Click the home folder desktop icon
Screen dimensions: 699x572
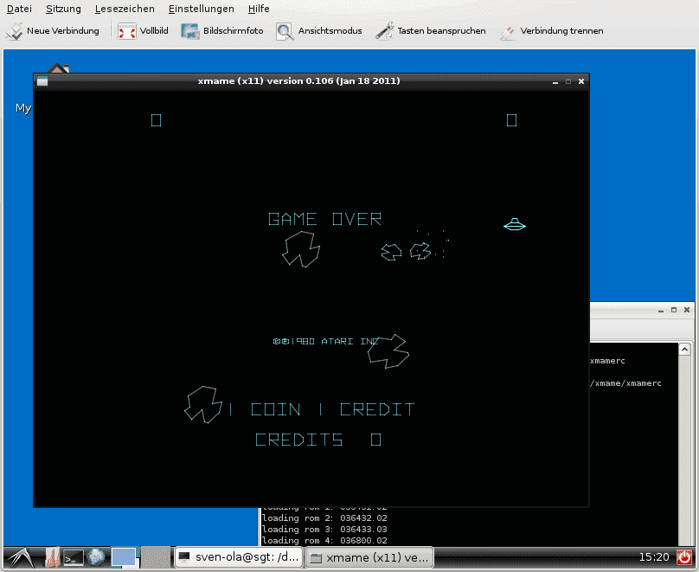tap(59, 68)
